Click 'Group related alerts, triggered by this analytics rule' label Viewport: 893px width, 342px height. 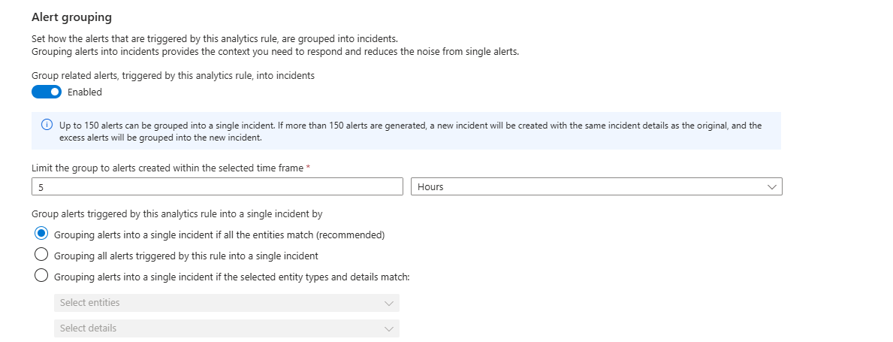(173, 75)
